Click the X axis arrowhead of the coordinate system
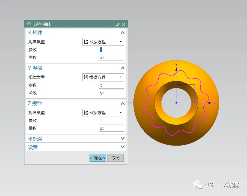This screenshot has height=196, width=247. coord(176,69)
